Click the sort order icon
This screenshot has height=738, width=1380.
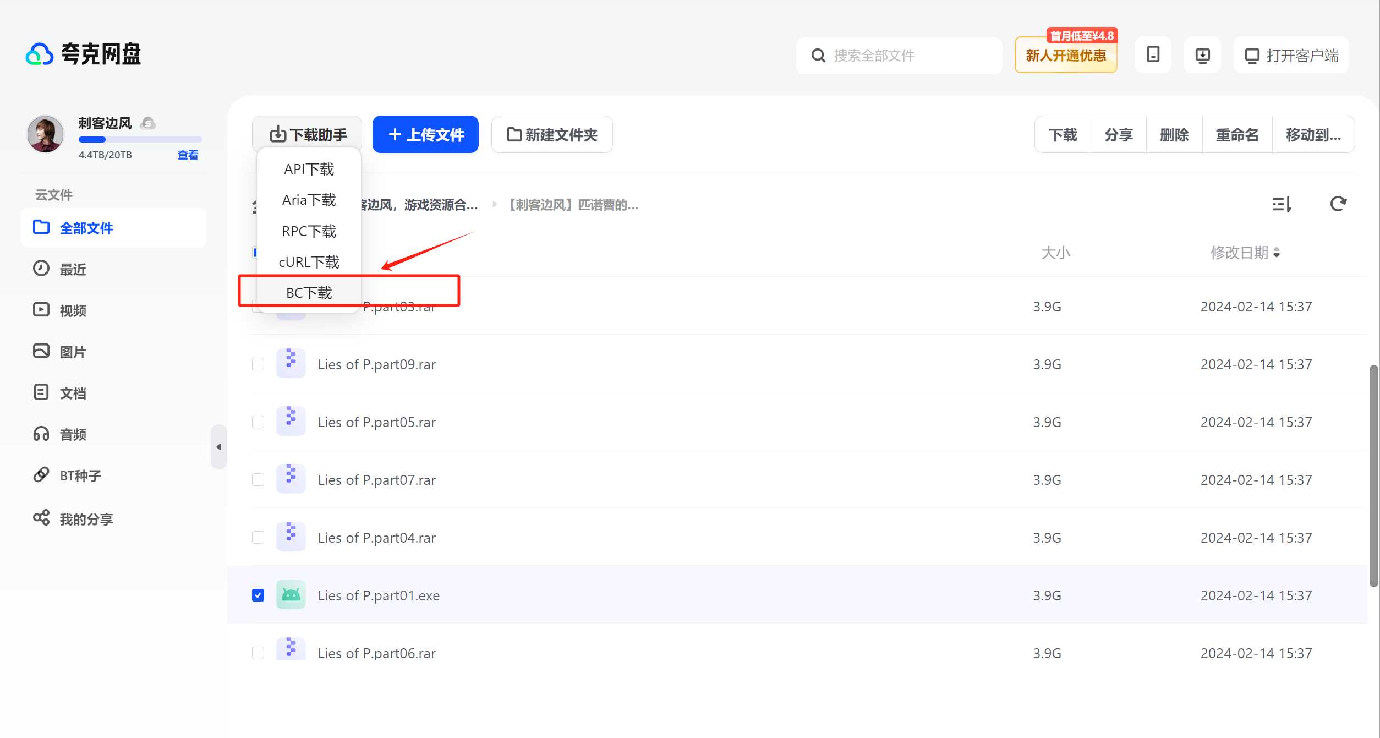pos(1282,205)
